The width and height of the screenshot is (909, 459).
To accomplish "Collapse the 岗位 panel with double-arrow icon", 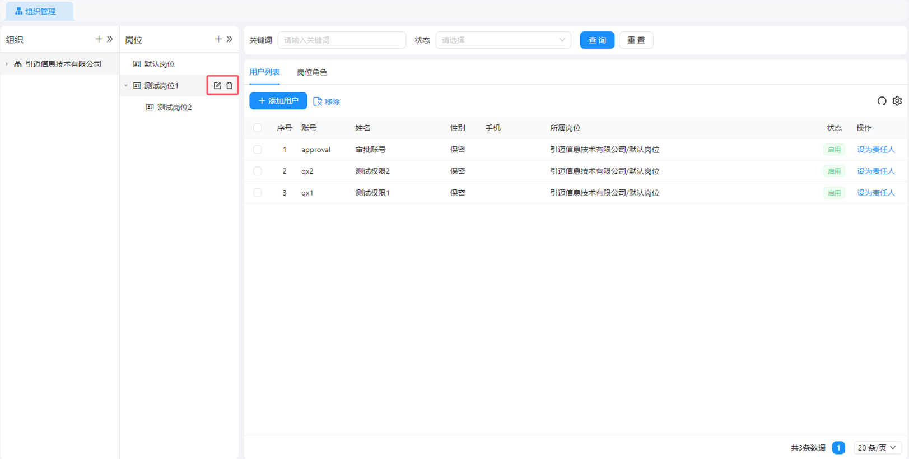I will [230, 39].
